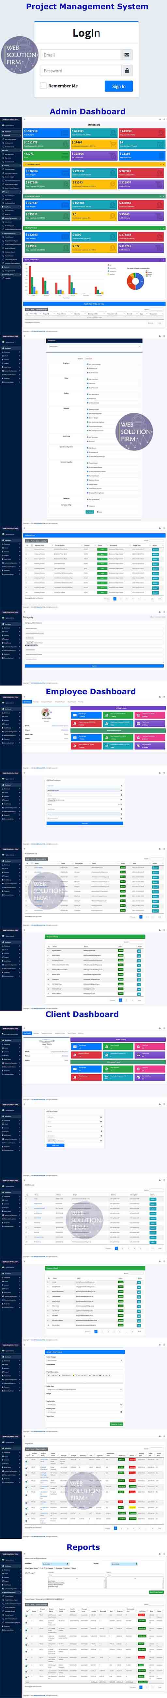Open the "$ 11159" dashboard card
Image resolution: width=167 pixels, height=1698 pixels.
pyautogui.click(x=141, y=156)
